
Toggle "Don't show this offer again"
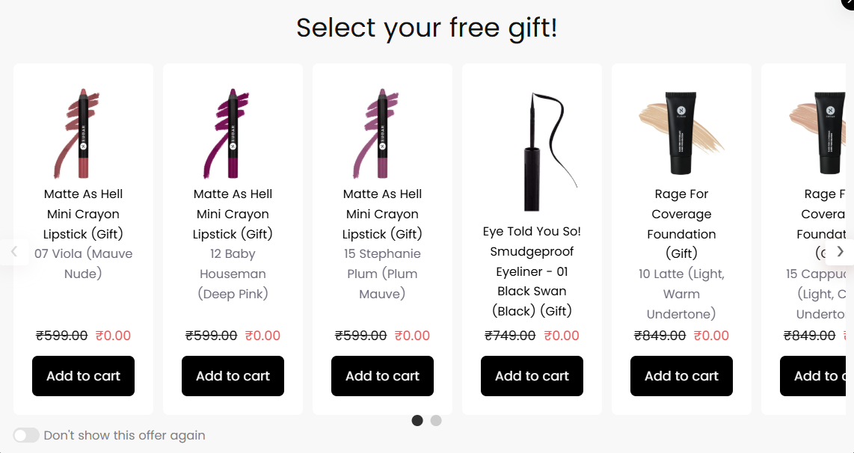[x=26, y=435]
